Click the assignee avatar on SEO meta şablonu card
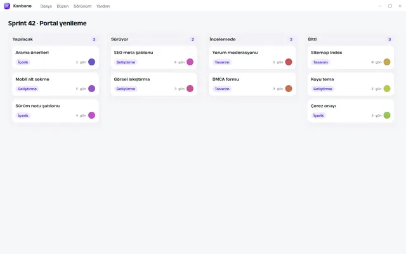Viewport: 406px width, 254px height. [190, 62]
